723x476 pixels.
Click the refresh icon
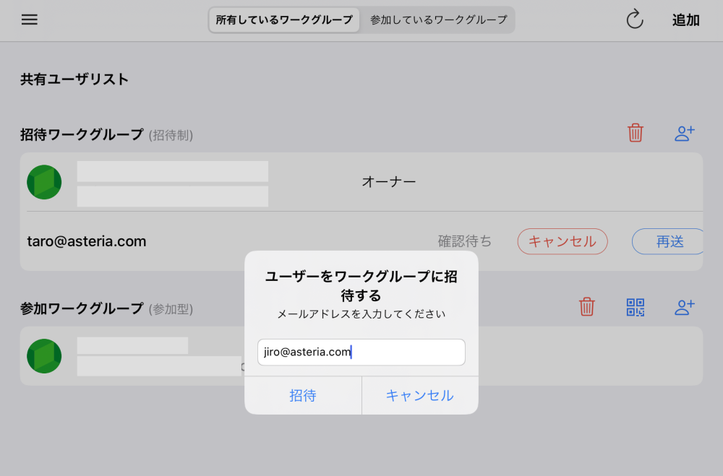tap(635, 20)
